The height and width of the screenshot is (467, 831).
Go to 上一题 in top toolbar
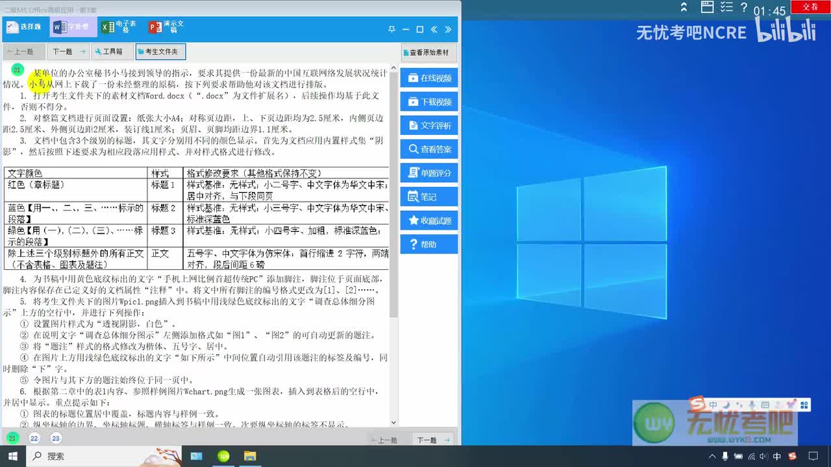click(24, 51)
